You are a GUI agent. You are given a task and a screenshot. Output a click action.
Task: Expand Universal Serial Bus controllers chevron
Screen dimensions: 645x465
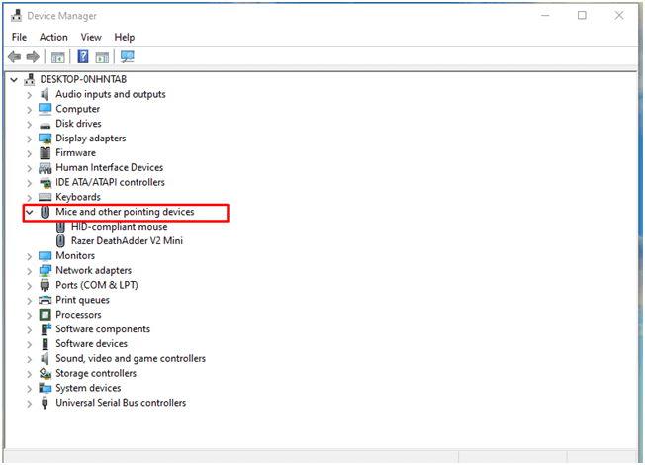pos(30,404)
